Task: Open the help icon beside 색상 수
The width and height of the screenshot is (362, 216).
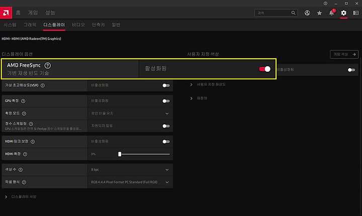Action: pos(21,170)
